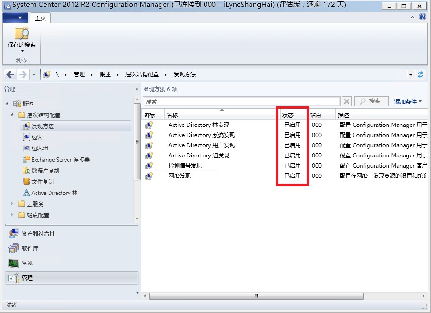The image size is (431, 313).
Task: Click icon of 网络发现 row
Action: tap(149, 176)
